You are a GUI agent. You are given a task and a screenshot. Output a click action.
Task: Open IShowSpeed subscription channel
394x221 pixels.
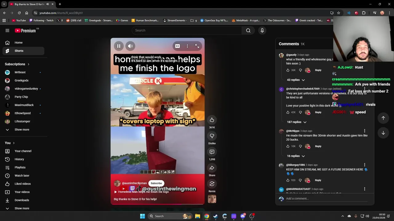tap(23, 113)
